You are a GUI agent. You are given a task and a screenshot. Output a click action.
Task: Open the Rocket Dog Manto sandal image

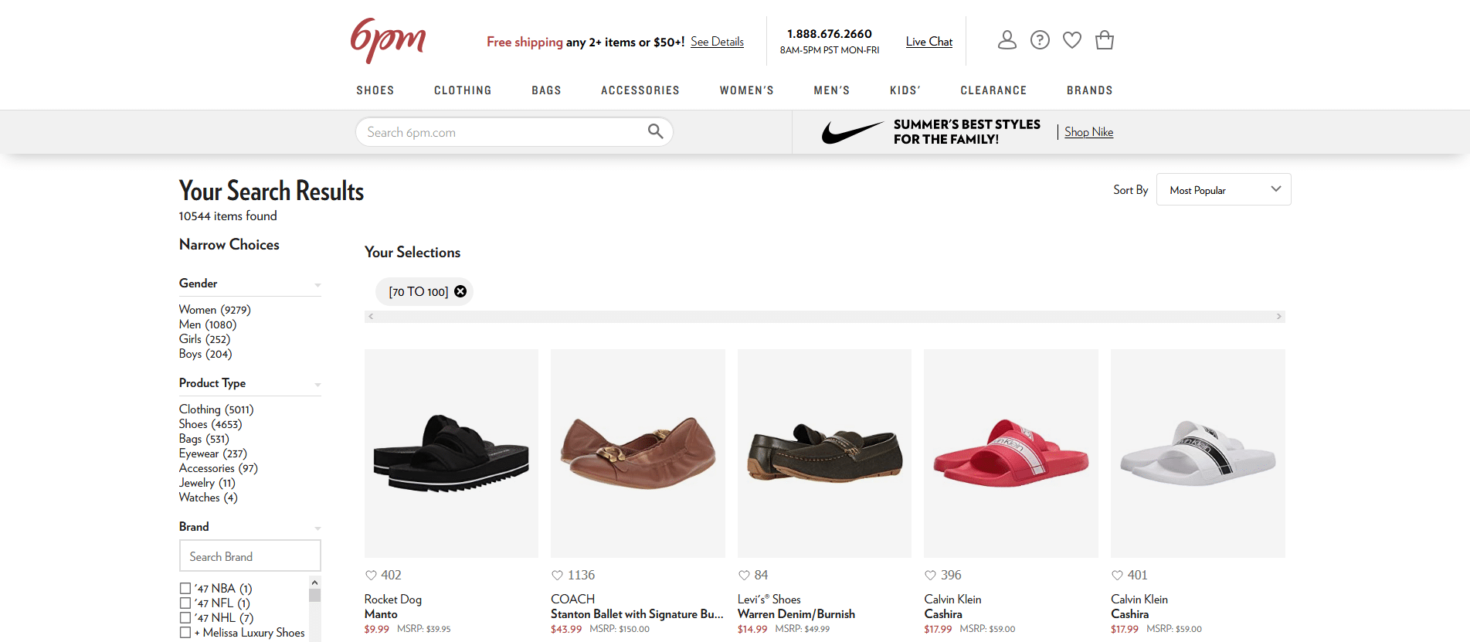(x=451, y=453)
